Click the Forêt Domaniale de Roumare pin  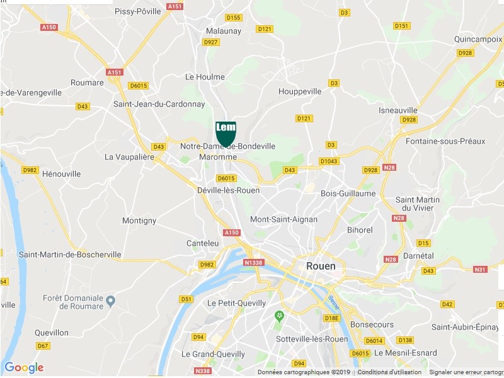coord(111,302)
